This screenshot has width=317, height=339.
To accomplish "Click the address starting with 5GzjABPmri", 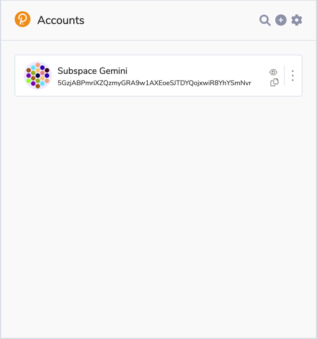I will 154,83.
